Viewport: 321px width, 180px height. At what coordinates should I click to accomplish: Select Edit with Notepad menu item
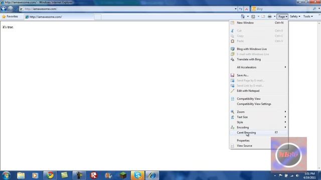[259, 91]
